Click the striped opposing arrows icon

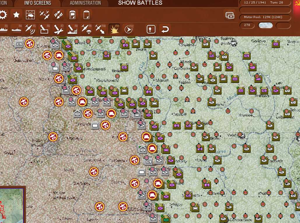point(58,15)
